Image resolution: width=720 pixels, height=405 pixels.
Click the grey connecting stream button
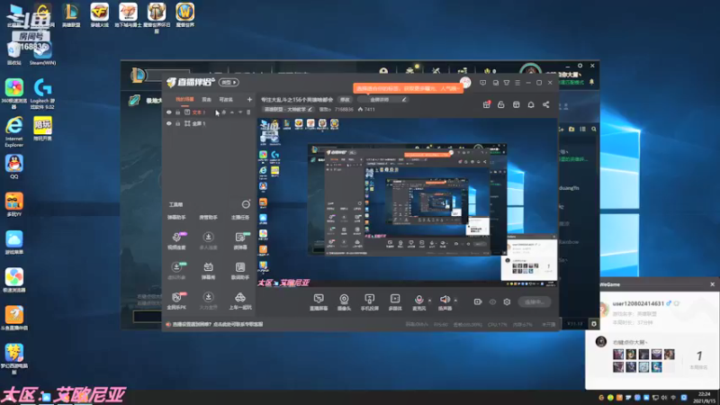coord(535,301)
